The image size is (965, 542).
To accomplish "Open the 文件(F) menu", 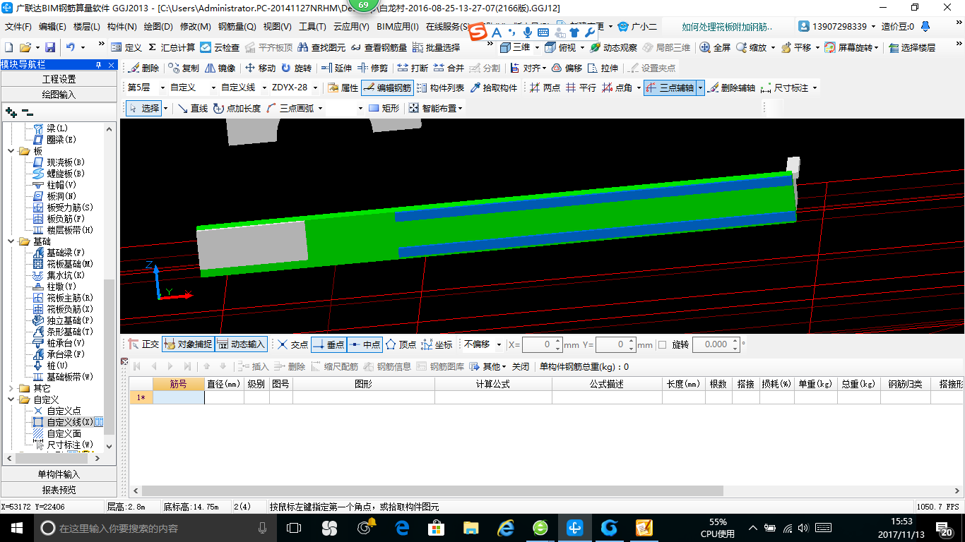I will coord(18,27).
